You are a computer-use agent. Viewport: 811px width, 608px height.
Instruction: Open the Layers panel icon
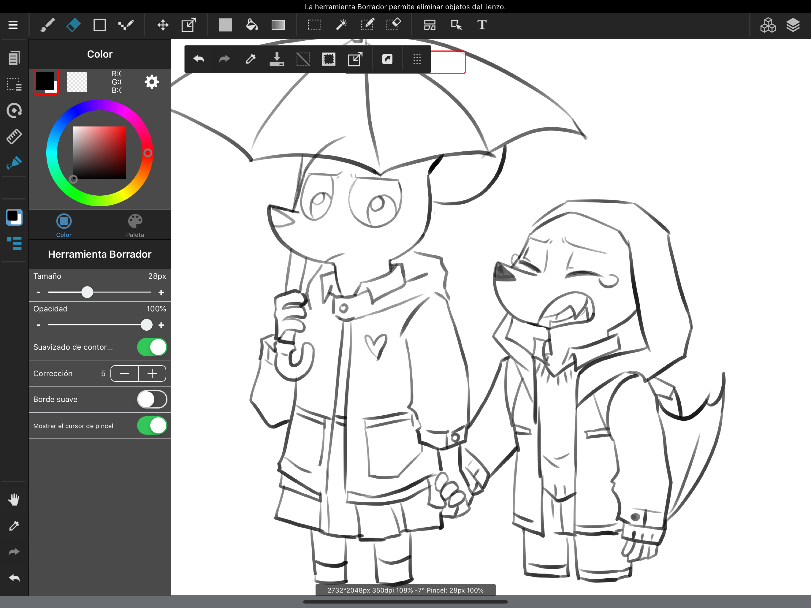click(x=793, y=25)
